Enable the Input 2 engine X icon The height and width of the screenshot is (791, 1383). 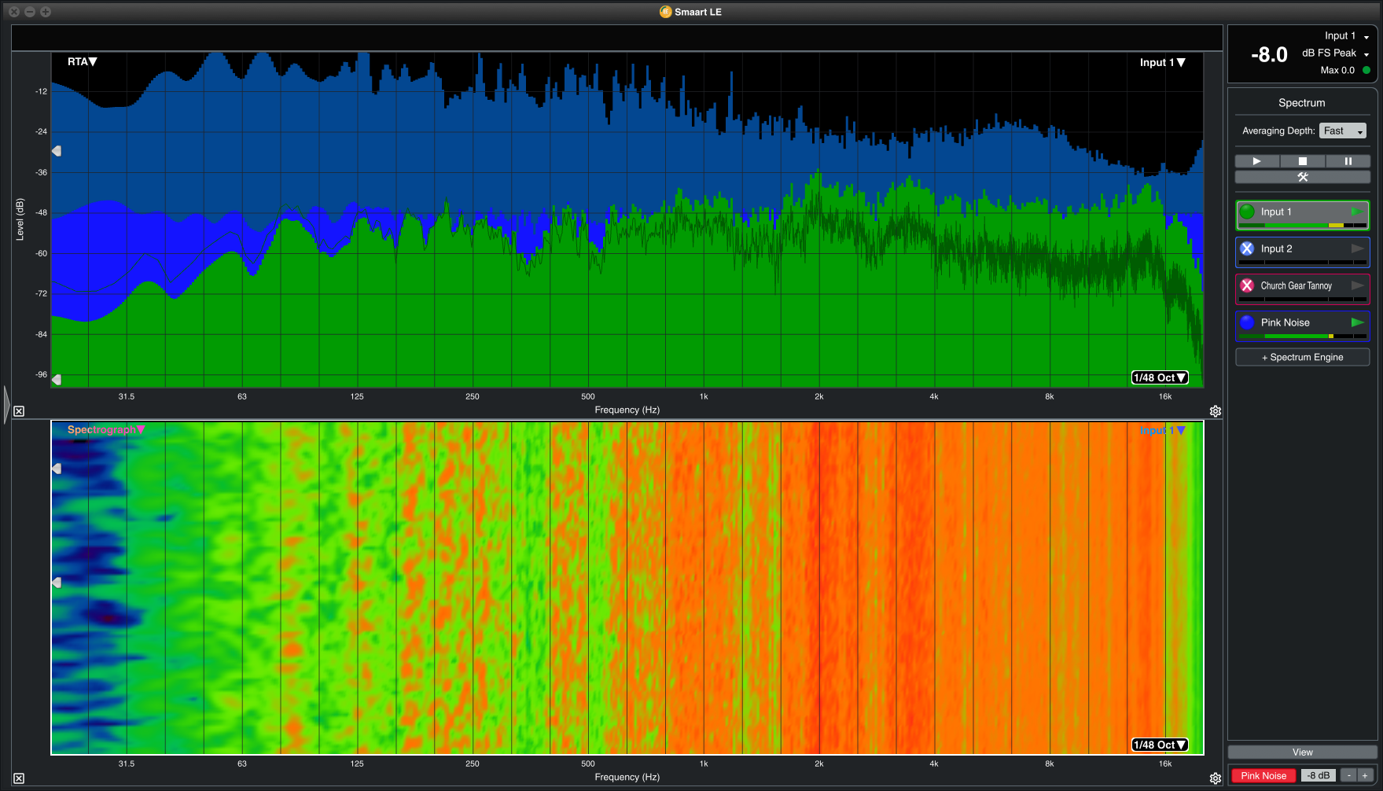click(x=1247, y=248)
